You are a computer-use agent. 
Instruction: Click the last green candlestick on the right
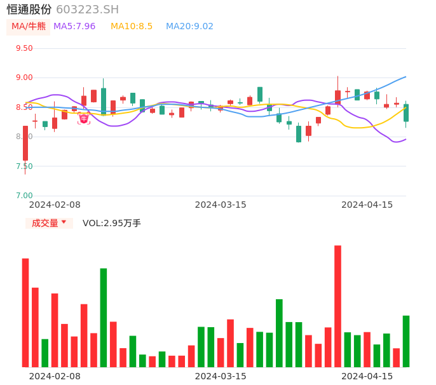(406, 113)
